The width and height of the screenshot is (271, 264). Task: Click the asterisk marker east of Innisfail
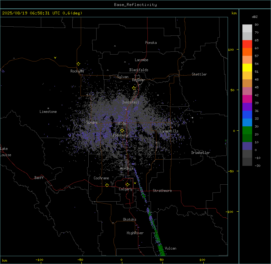pyautogui.click(x=158, y=95)
